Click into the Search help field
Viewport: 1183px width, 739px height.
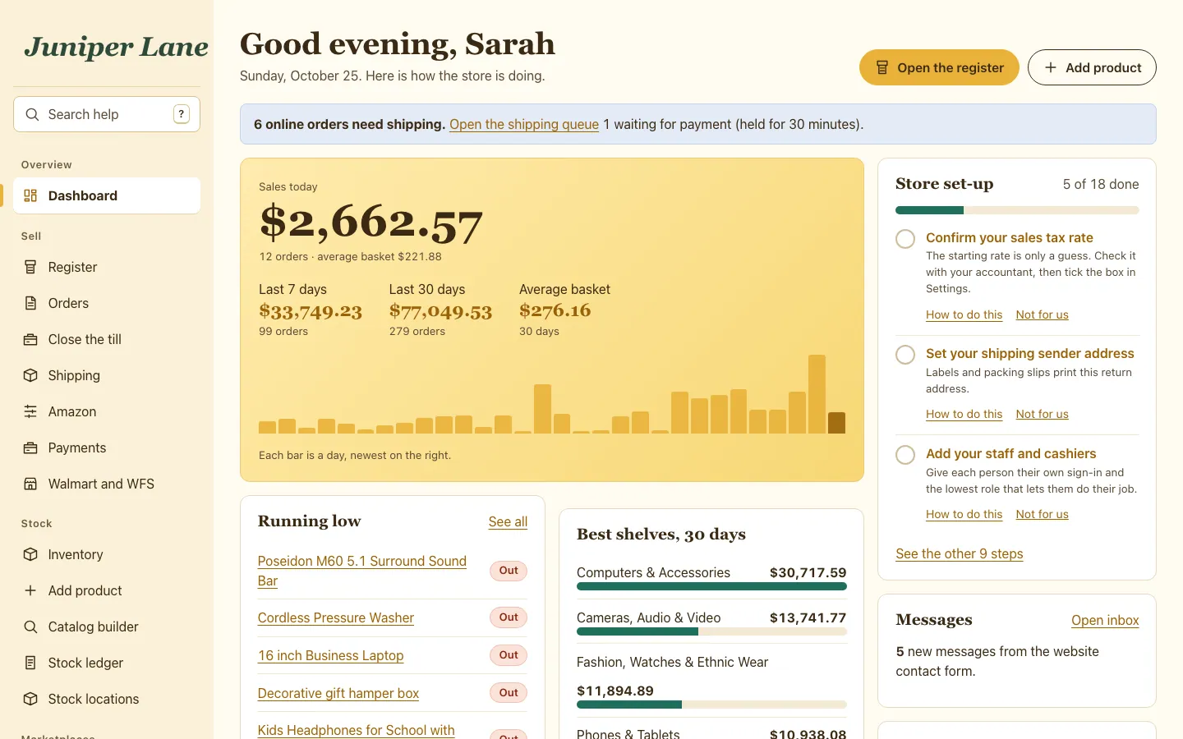click(107, 114)
